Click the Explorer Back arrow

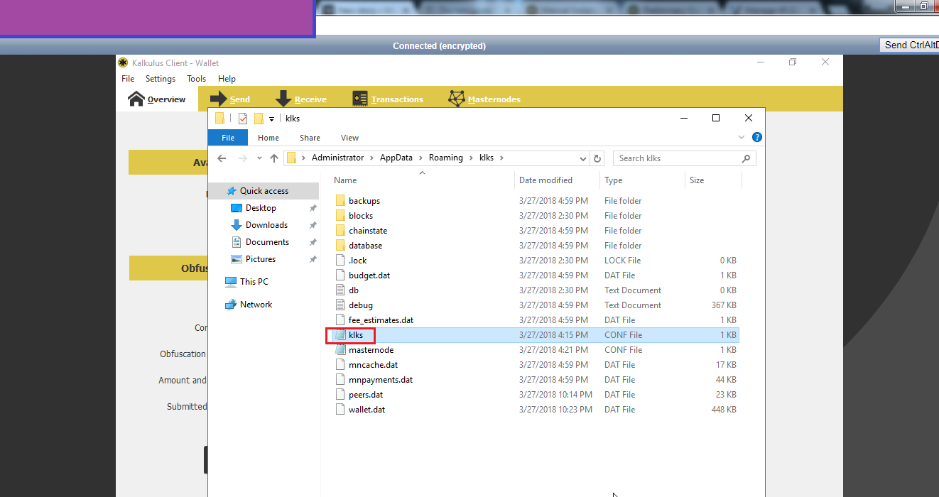222,158
